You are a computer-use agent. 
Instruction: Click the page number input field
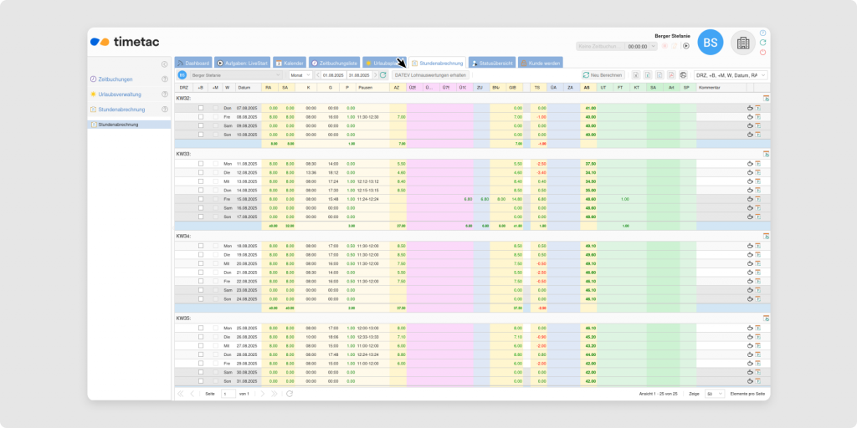(228, 393)
